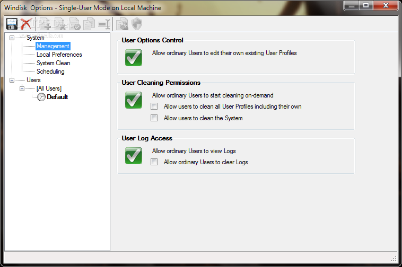
Task: Maximize the Windisk Options window
Action: coord(366,6)
